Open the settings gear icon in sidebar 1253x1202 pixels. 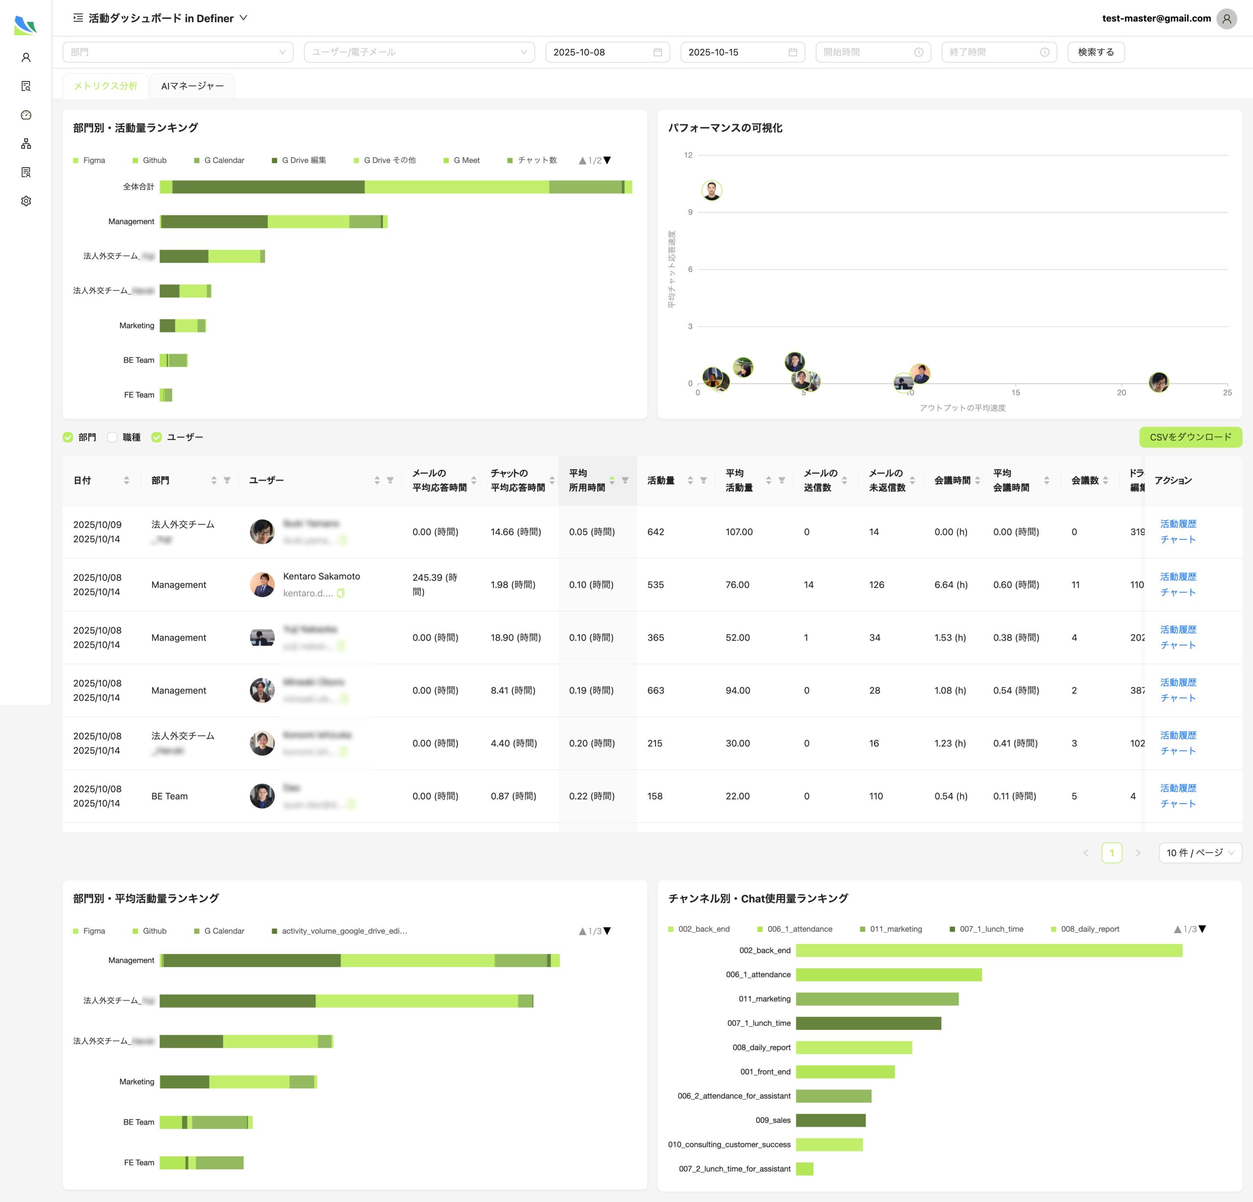tap(25, 200)
